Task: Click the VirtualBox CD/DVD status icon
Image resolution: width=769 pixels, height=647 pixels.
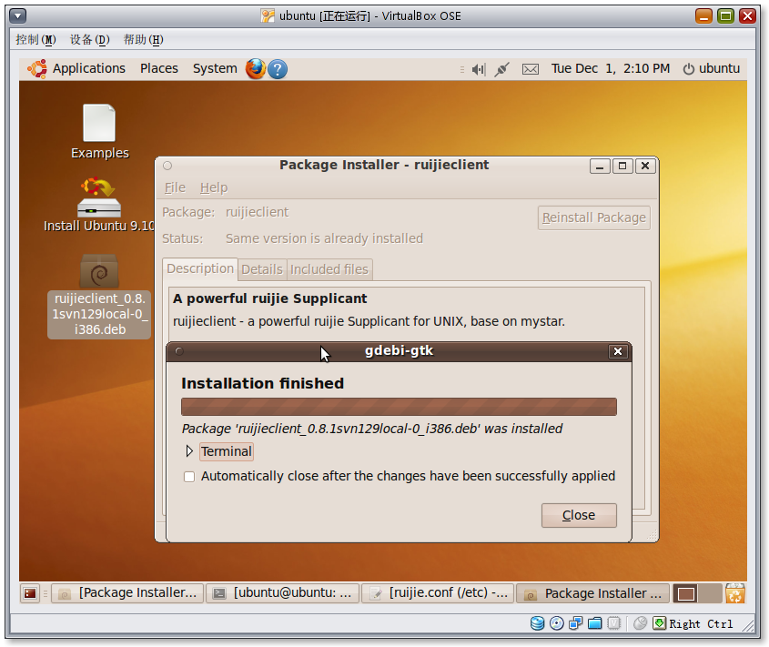Action: [x=557, y=623]
